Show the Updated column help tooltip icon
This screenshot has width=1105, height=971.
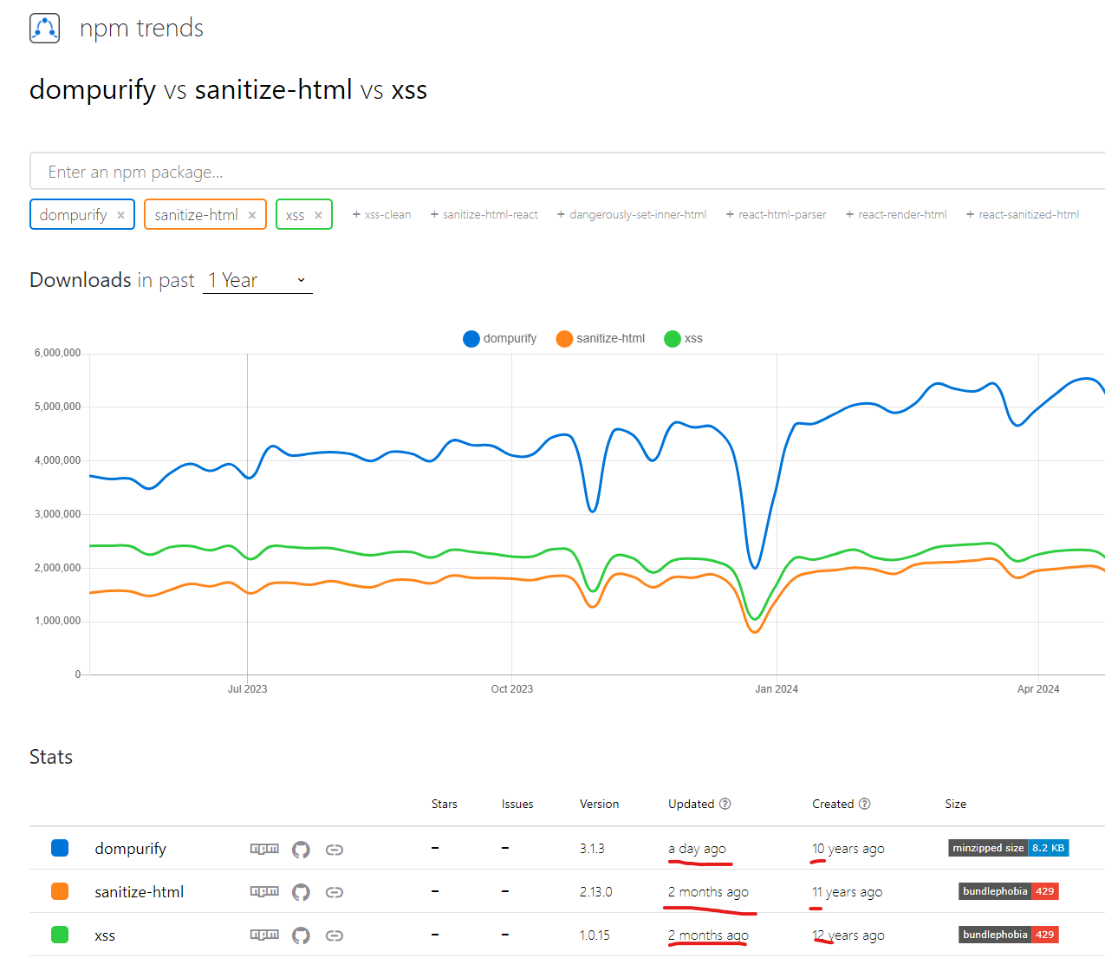point(725,804)
